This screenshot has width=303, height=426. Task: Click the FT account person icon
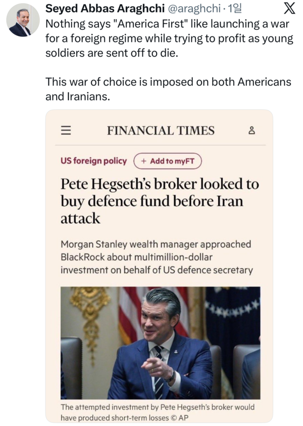coord(252,131)
